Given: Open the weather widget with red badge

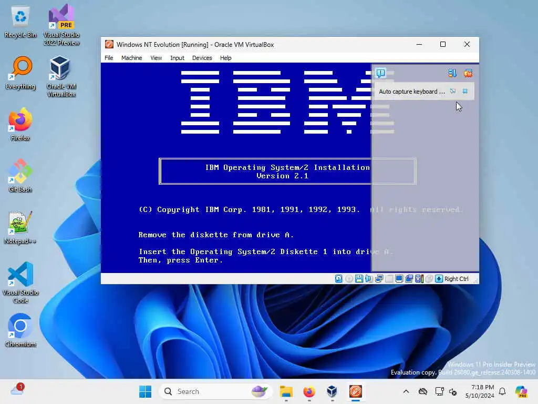Looking at the screenshot, I should click(x=17, y=390).
